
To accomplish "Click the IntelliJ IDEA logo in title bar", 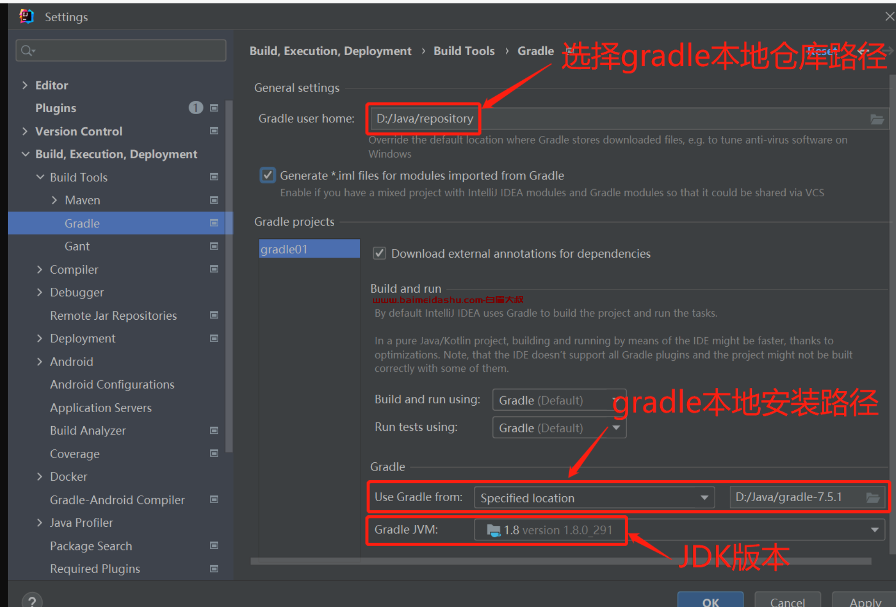I will [x=26, y=16].
